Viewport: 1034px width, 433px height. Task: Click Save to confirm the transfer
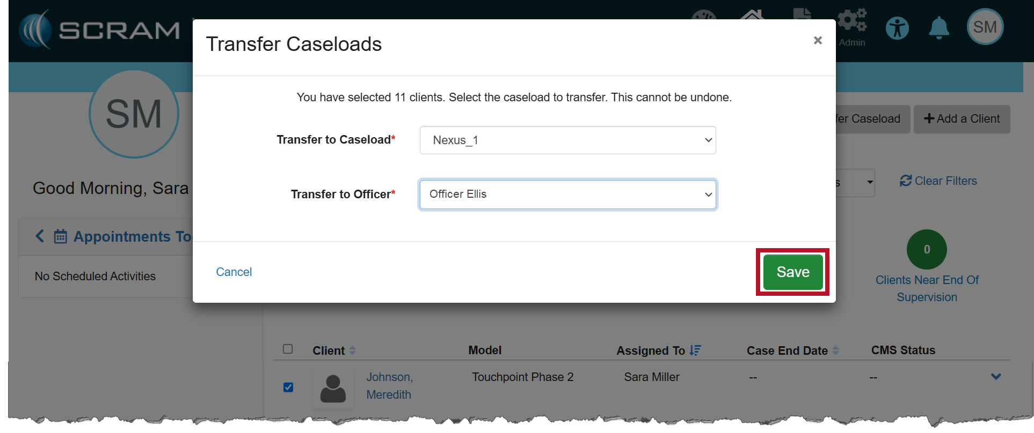(792, 272)
